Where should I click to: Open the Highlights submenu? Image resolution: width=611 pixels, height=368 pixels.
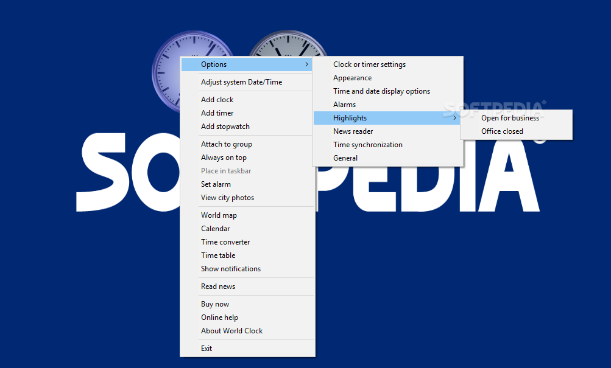[387, 118]
